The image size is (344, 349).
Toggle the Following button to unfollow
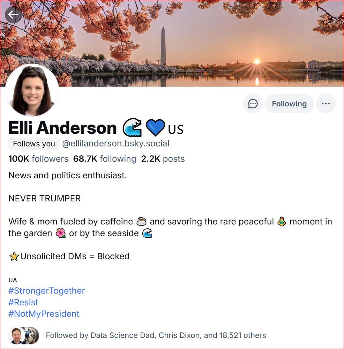[x=289, y=104]
